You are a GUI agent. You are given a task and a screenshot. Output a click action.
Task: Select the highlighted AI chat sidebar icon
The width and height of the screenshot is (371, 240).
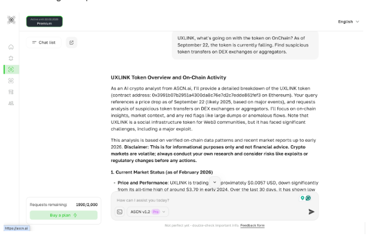click(x=11, y=70)
